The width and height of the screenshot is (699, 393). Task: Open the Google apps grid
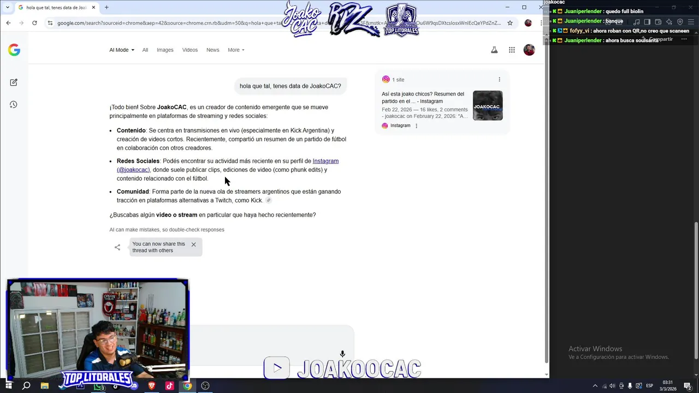pos(512,50)
